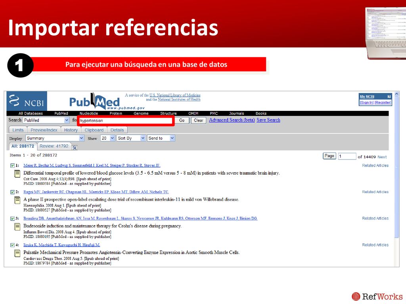Viewport: 406px width, 304px height.
Task: Select Protein in the menu bar
Action: tap(116, 114)
